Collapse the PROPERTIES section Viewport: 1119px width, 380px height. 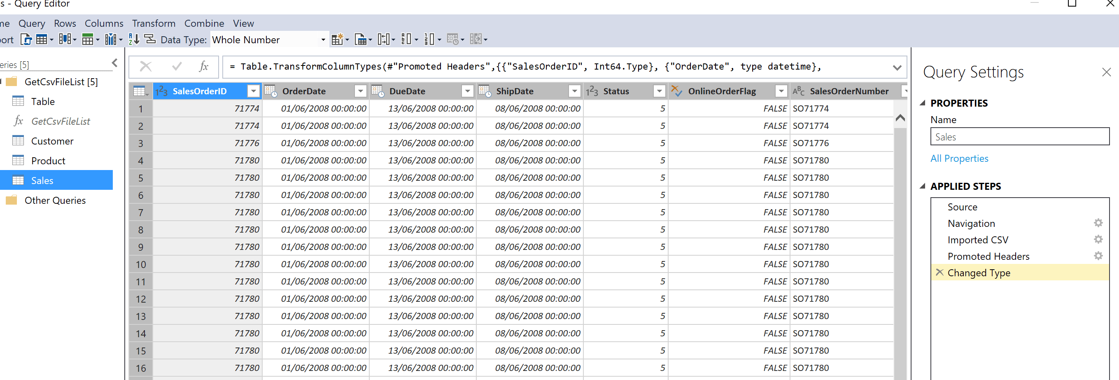(923, 103)
